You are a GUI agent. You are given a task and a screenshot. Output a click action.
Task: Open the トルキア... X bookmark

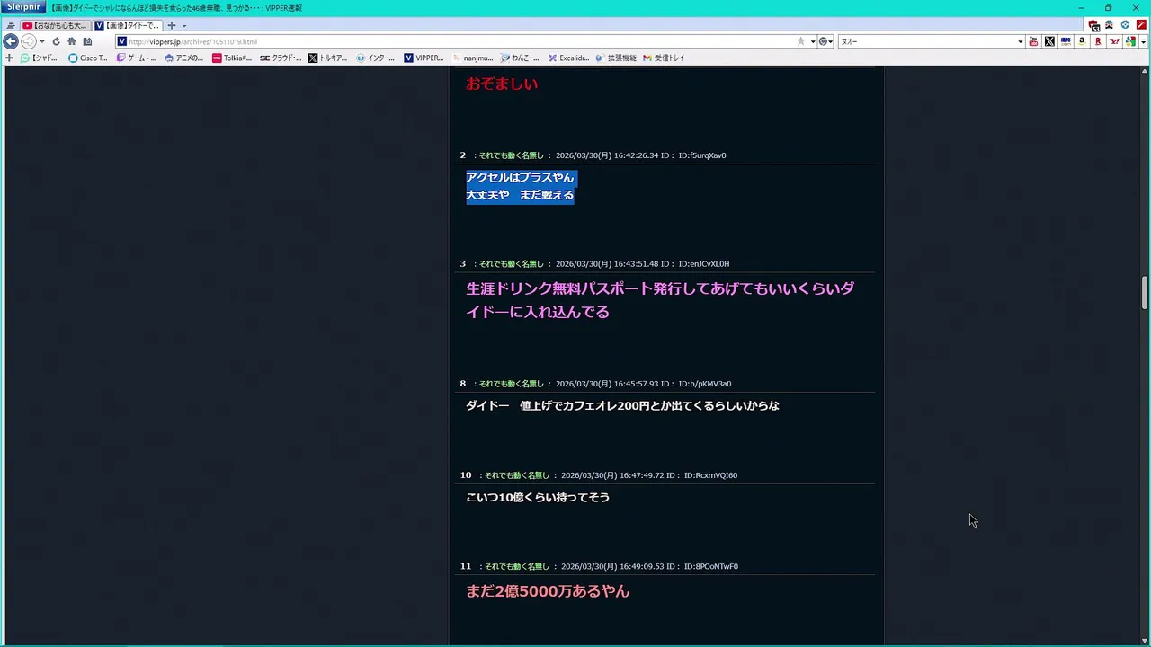tap(328, 58)
